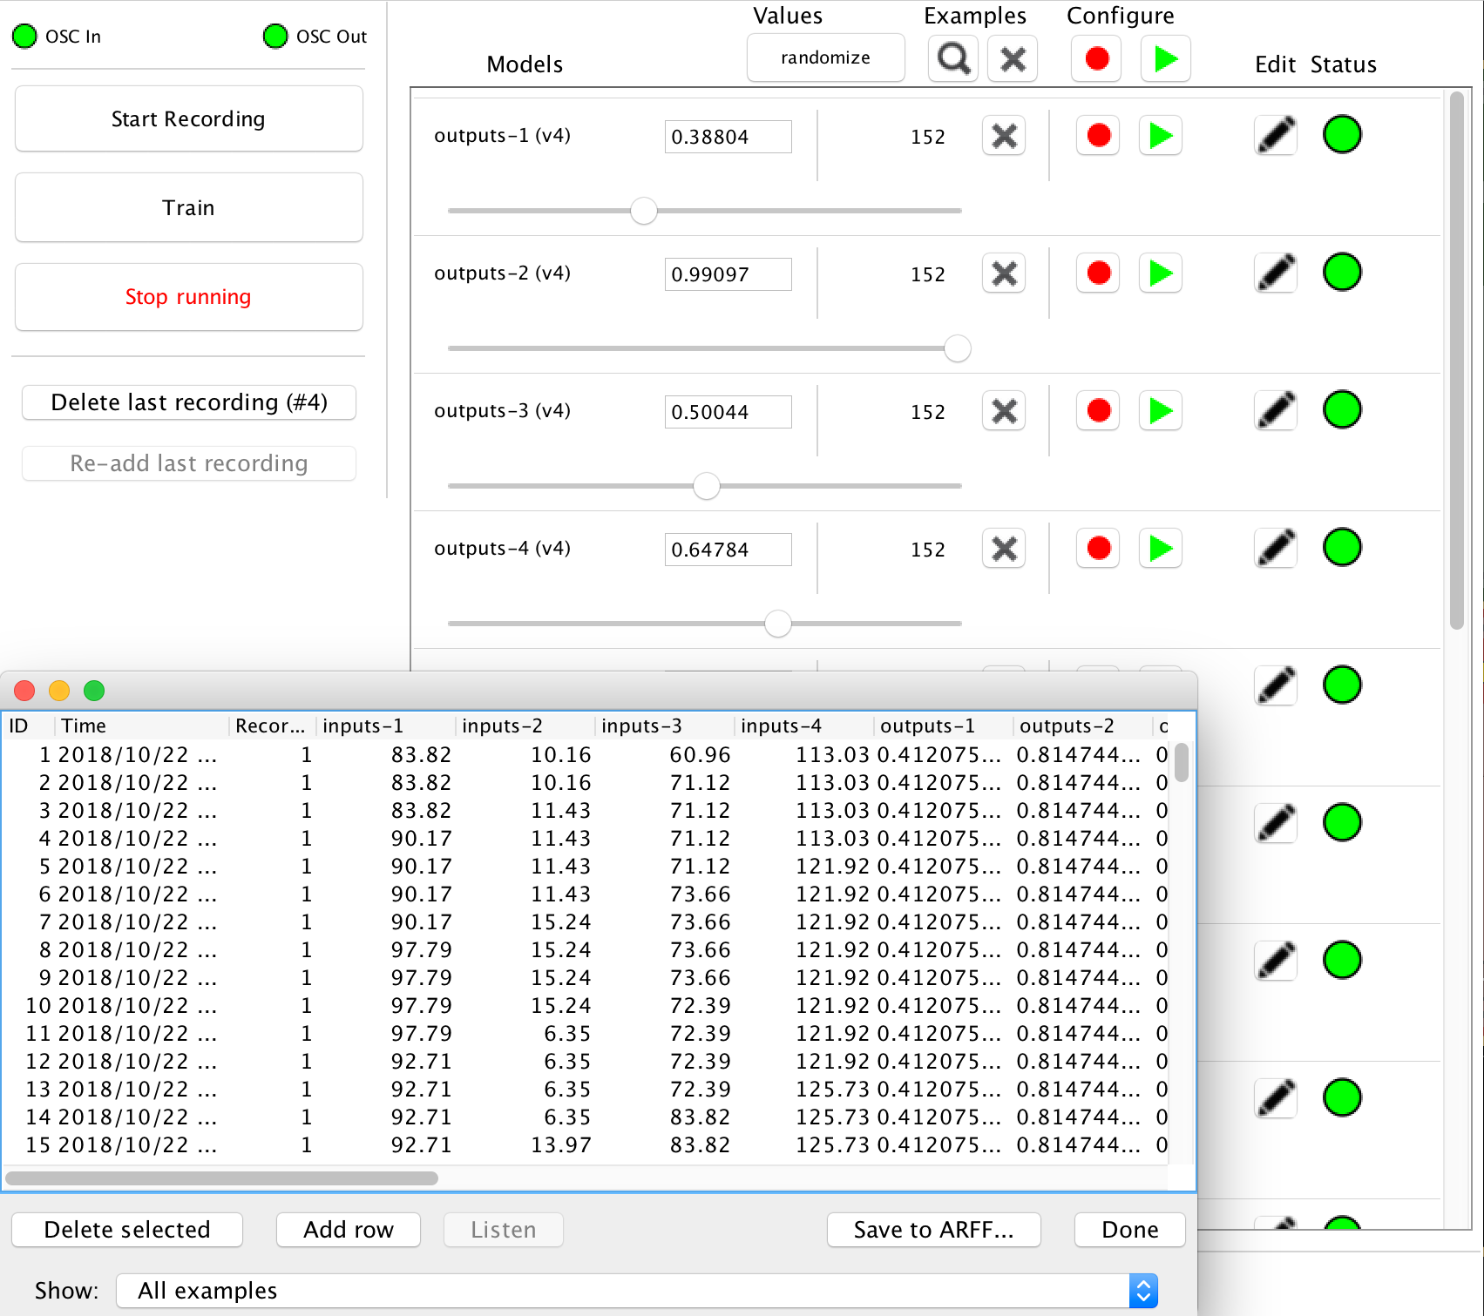Edit the outputs-3 model with pencil icon
The width and height of the screenshot is (1484, 1316).
coord(1276,411)
